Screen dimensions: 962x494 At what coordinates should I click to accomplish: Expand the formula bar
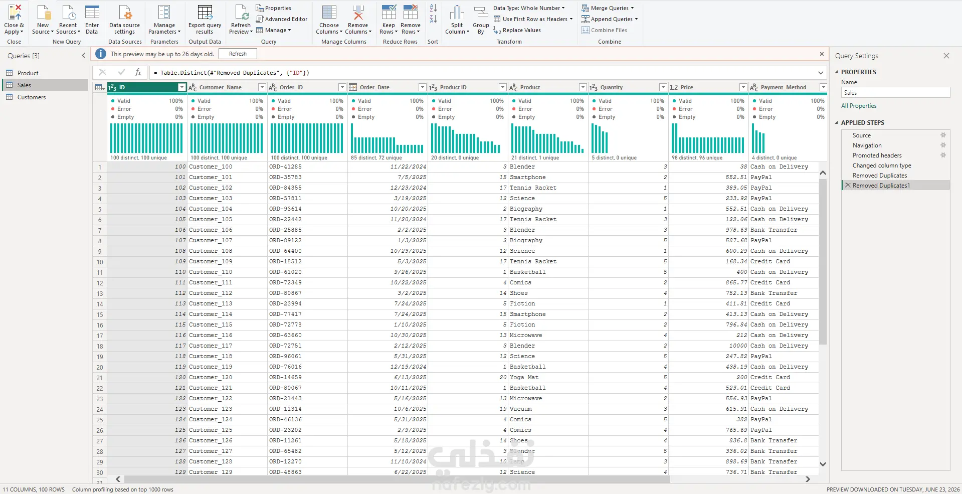(821, 73)
